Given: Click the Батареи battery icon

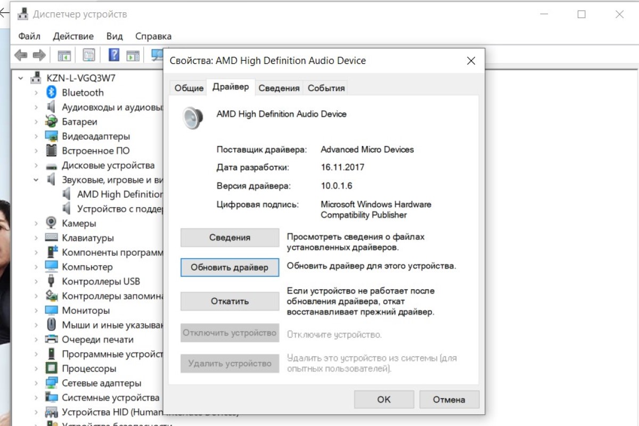Looking at the screenshot, I should click(x=52, y=121).
